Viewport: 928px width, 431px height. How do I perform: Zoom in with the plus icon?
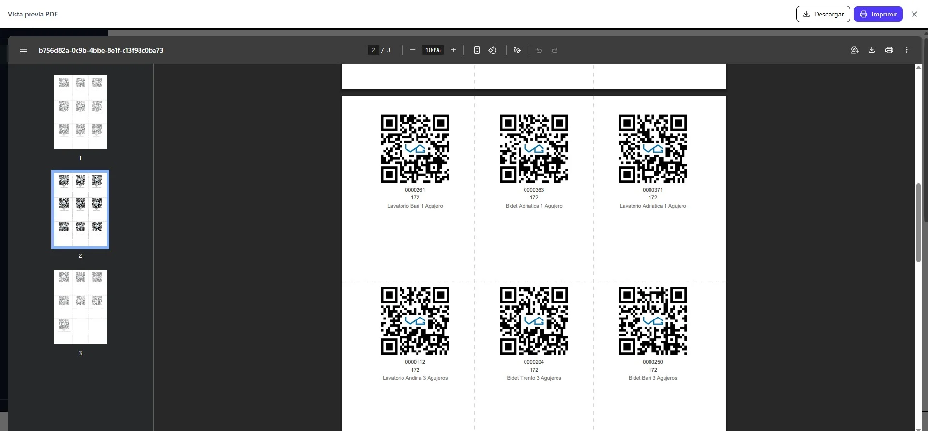click(x=453, y=50)
